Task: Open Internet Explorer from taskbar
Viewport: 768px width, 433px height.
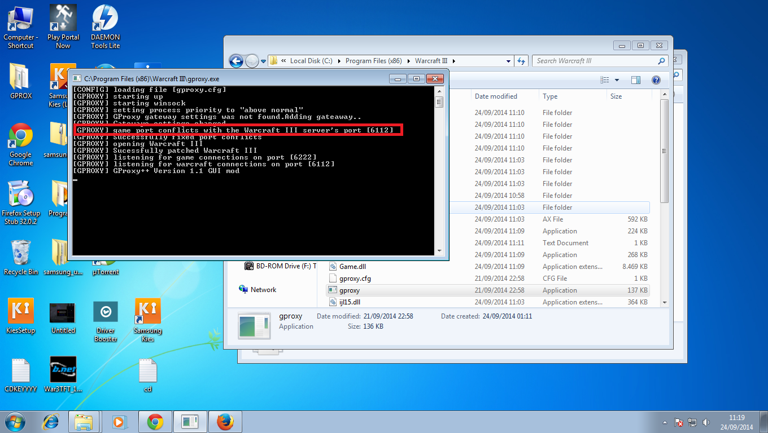Action: tap(51, 422)
